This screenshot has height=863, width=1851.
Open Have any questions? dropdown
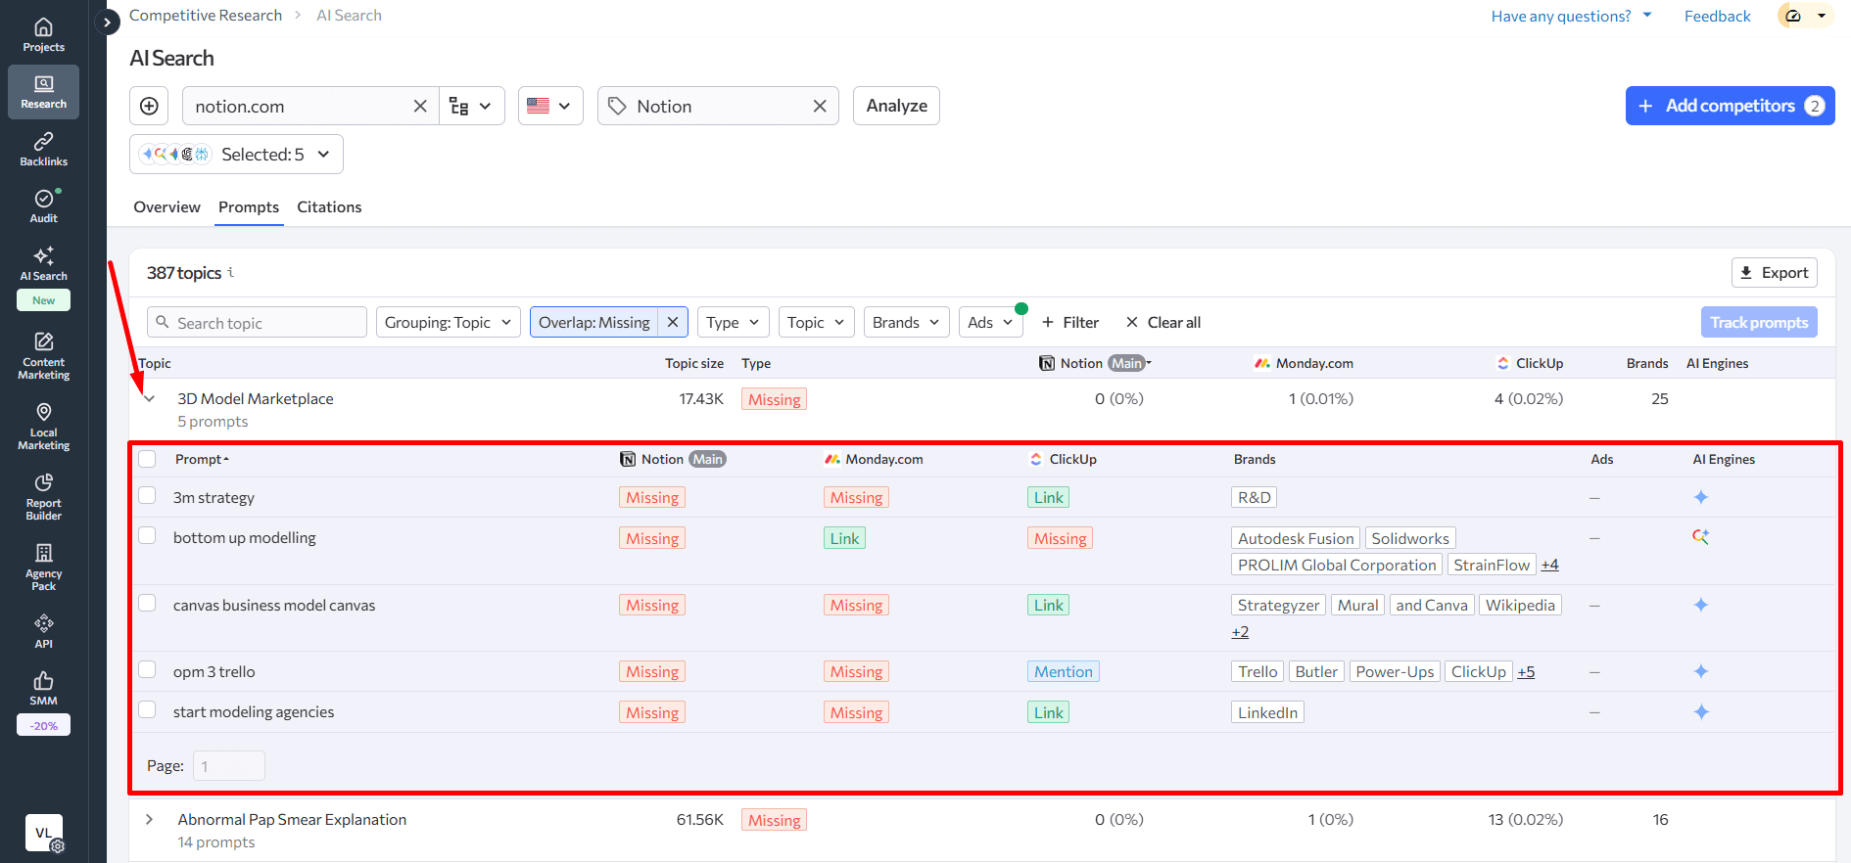pos(1571,16)
